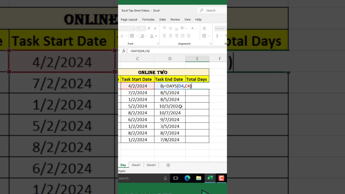Click the Decrease Indent icon

(x=182, y=36)
